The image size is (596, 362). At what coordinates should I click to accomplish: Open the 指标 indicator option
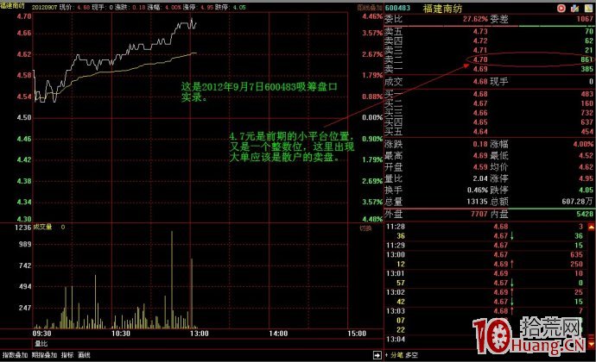point(67,355)
